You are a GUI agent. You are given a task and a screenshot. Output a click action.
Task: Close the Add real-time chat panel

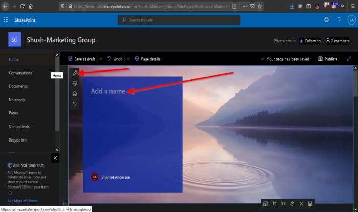point(55,158)
